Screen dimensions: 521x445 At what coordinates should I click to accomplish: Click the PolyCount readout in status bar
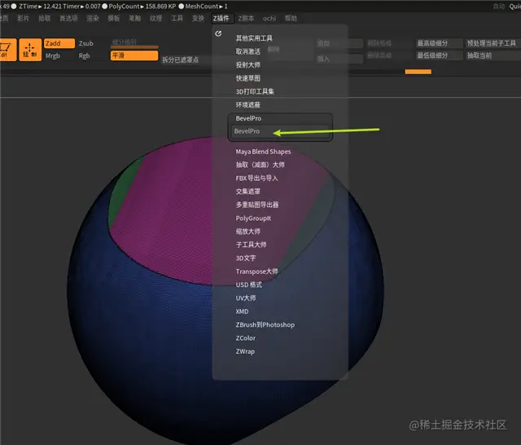[142, 7]
